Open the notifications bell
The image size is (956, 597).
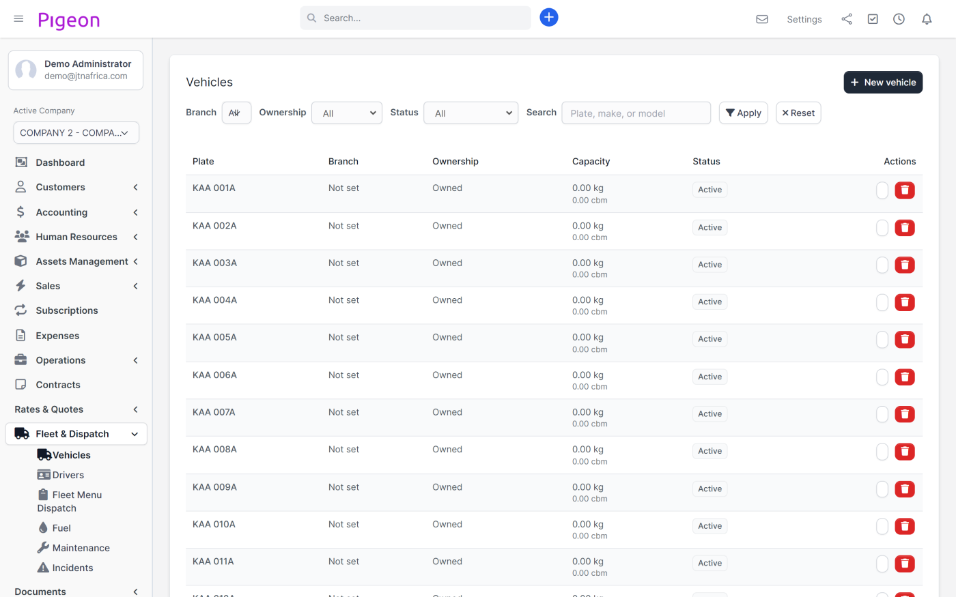927,19
